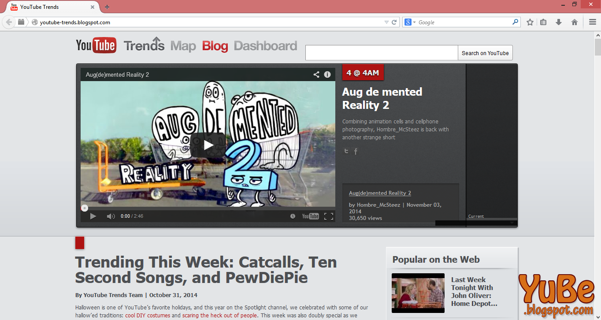The width and height of the screenshot is (601, 320).
Task: Click Last Week Tonight With John Oliver title
Action: [x=474, y=292]
